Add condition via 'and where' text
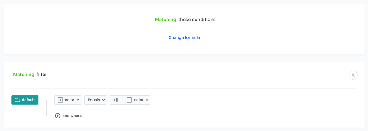Viewport: 368px width, 131px height. click(72, 116)
